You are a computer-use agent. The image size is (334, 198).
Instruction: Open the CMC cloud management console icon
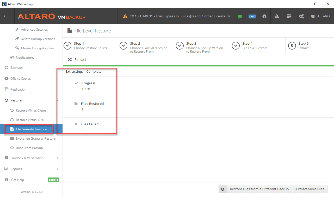tap(252, 16)
